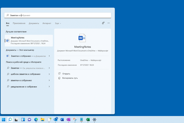Viewport: 184px width, 123px height.
Task: Expand arrow for заметки к собранию suggestion
Action: coord(49,80)
